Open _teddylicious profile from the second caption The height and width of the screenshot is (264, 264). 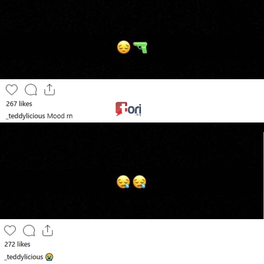[x=24, y=257]
